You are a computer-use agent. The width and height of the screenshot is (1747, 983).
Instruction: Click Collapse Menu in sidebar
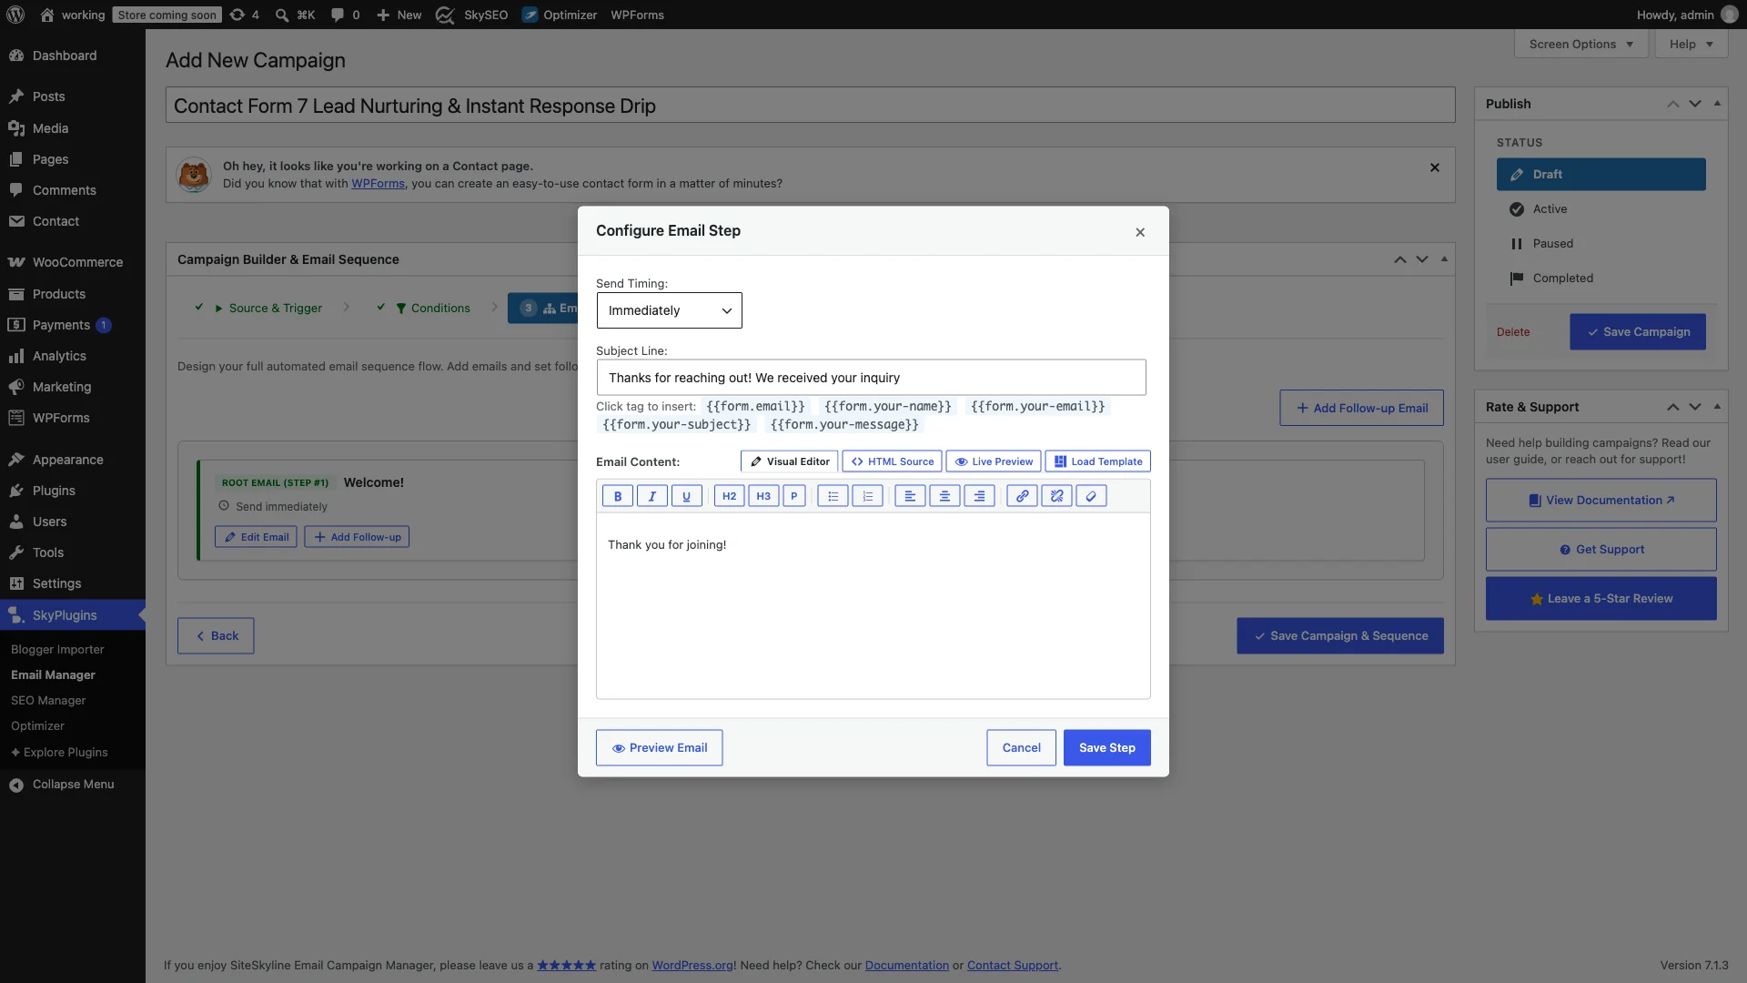[x=73, y=784]
